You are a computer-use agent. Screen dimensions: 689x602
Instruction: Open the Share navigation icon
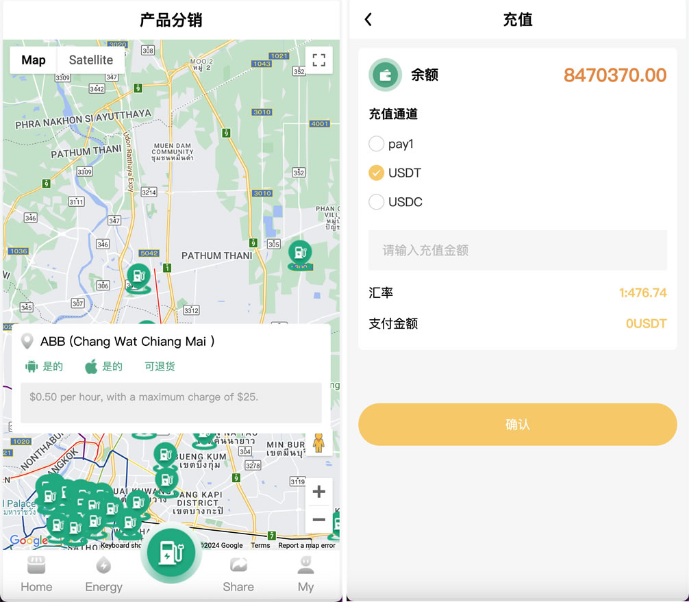(x=238, y=565)
